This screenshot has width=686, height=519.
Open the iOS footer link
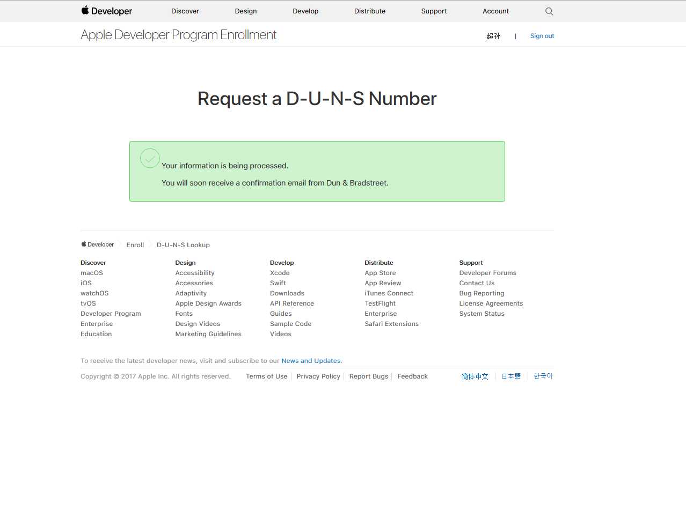86,283
